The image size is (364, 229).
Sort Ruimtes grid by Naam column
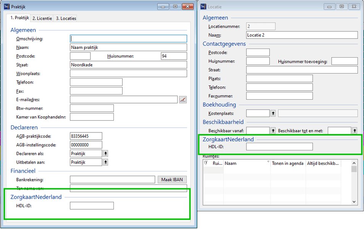pos(247,163)
